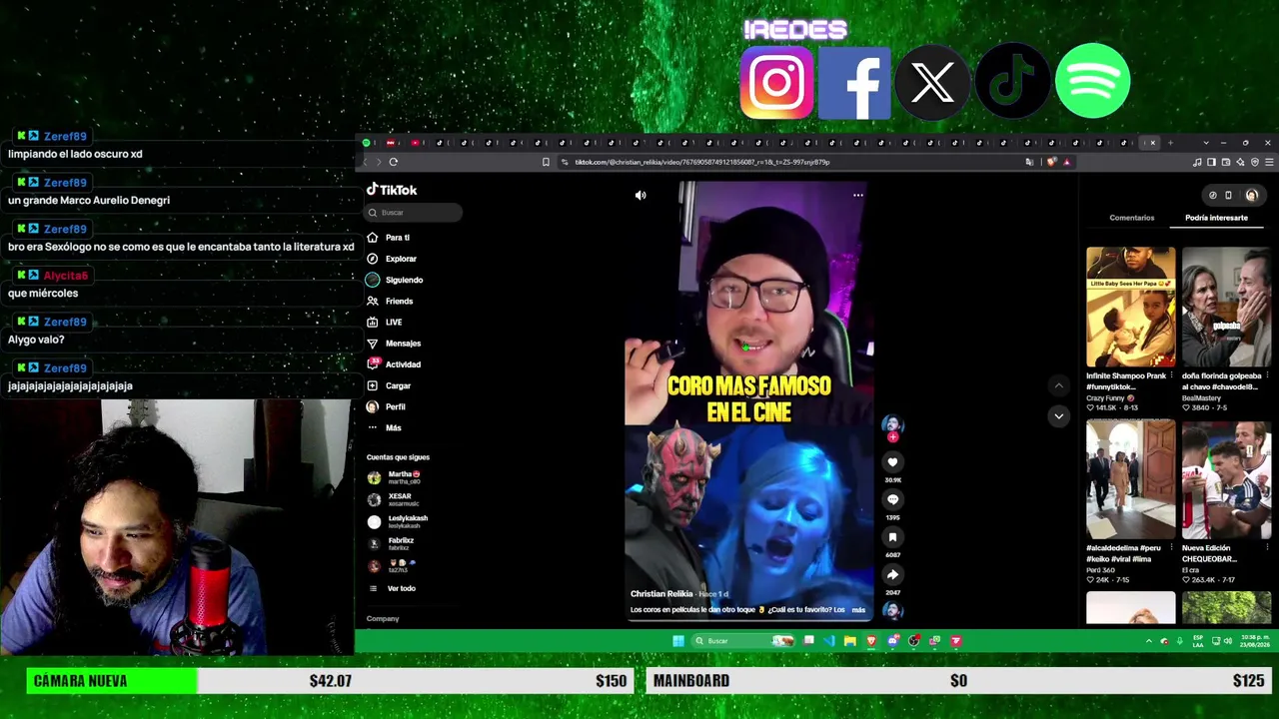
Task: Open the Facebook icon in the redes overlay
Action: (x=854, y=82)
